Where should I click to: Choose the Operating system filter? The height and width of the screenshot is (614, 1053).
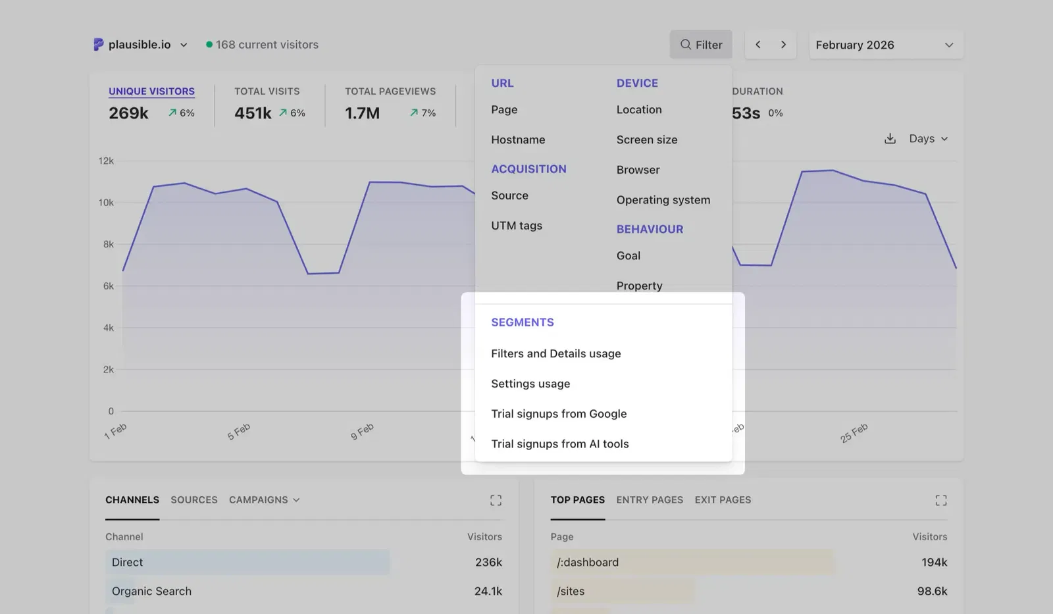coord(663,200)
